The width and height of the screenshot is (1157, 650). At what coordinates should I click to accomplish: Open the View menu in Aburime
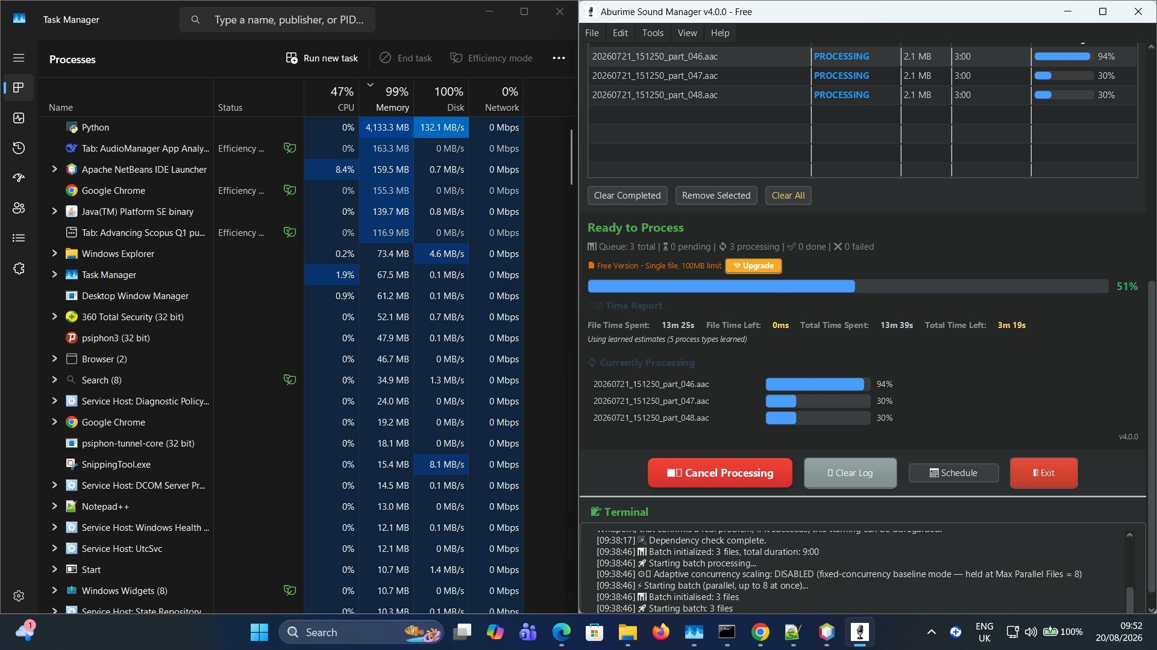[687, 33]
